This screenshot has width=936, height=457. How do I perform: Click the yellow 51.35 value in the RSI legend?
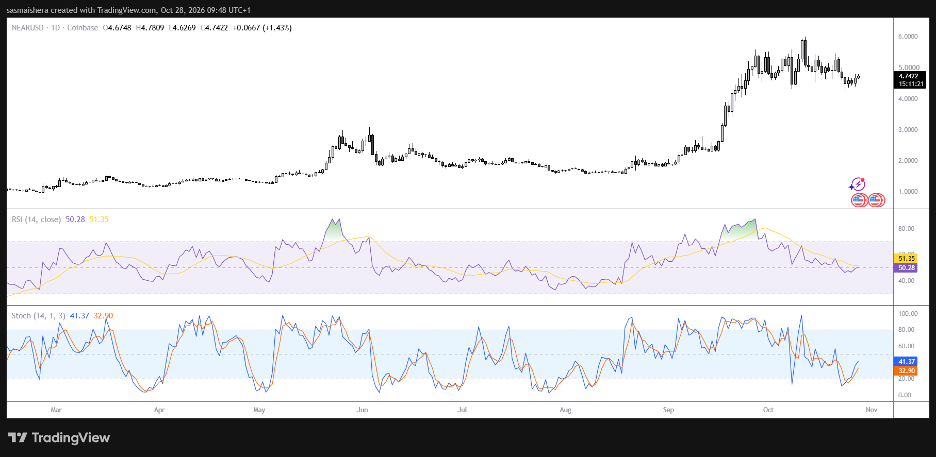coord(99,219)
